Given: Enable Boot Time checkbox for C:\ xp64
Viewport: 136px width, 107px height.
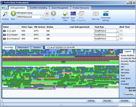Looking at the screenshot, I should point(121,31).
